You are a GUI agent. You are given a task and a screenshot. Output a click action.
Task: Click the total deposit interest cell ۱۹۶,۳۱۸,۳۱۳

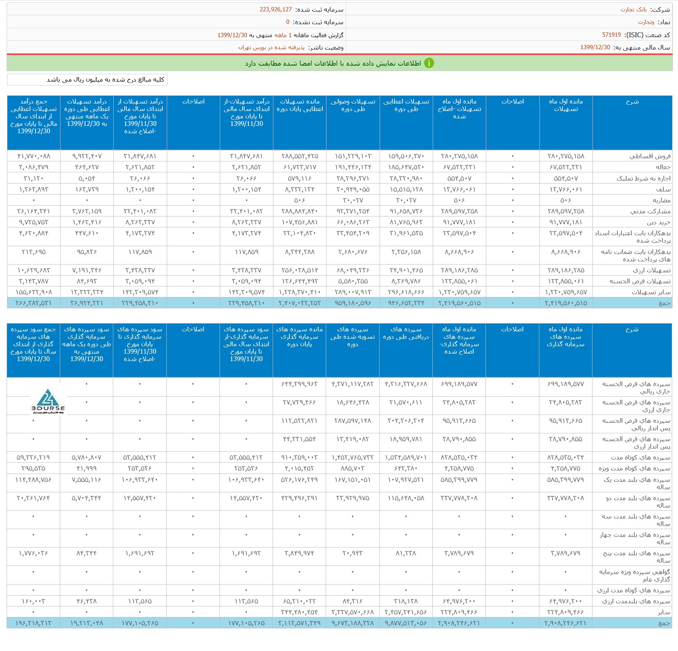[x=34, y=623]
